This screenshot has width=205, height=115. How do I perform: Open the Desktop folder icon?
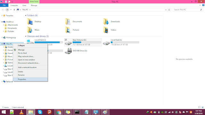pyautogui.click(x=30, y=22)
